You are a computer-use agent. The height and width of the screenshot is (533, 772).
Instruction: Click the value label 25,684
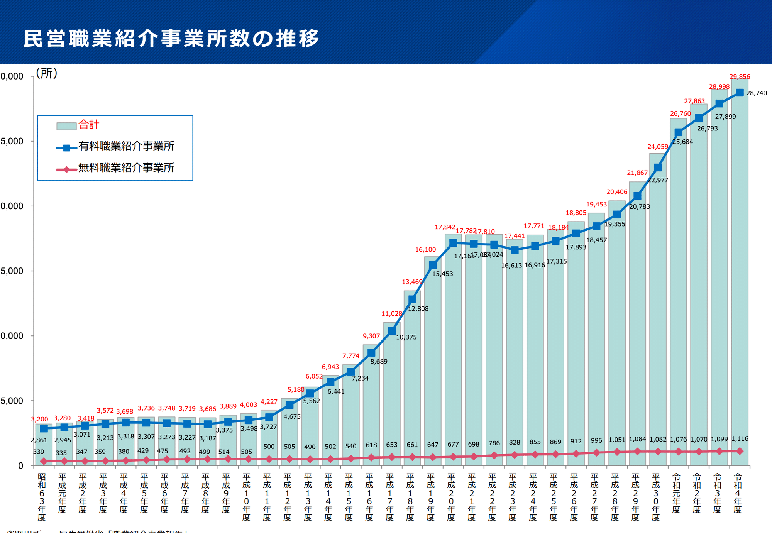(683, 142)
